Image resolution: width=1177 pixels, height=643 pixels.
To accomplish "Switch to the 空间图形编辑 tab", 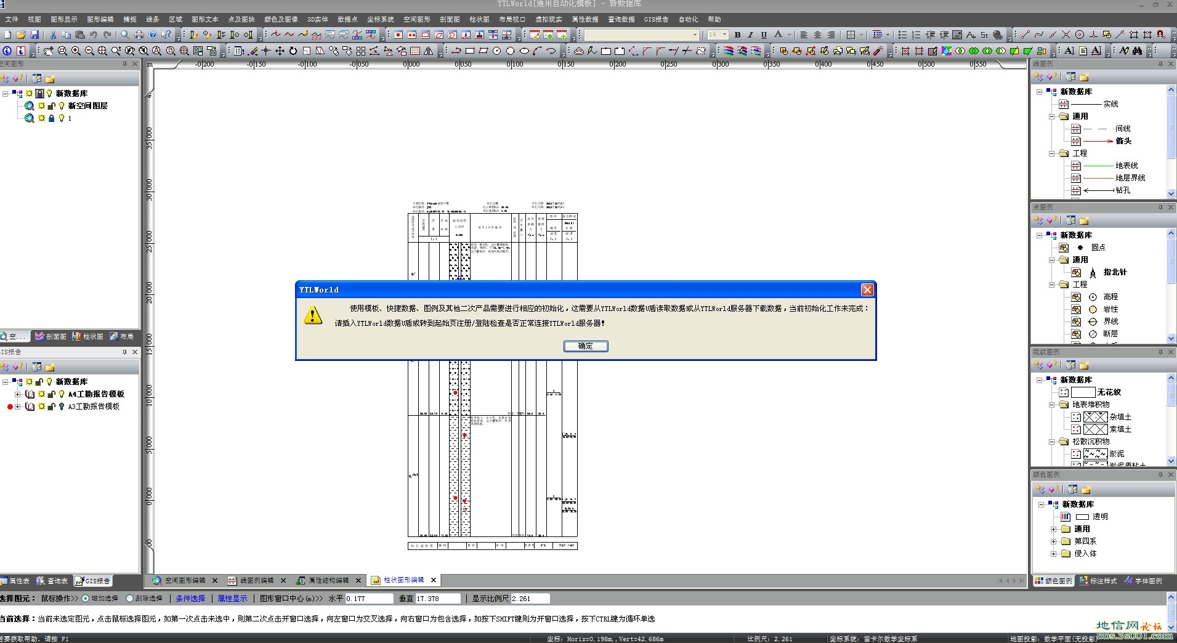I will click(184, 580).
